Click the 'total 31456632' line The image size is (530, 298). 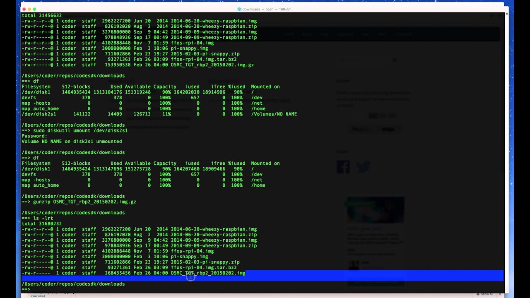coord(42,15)
